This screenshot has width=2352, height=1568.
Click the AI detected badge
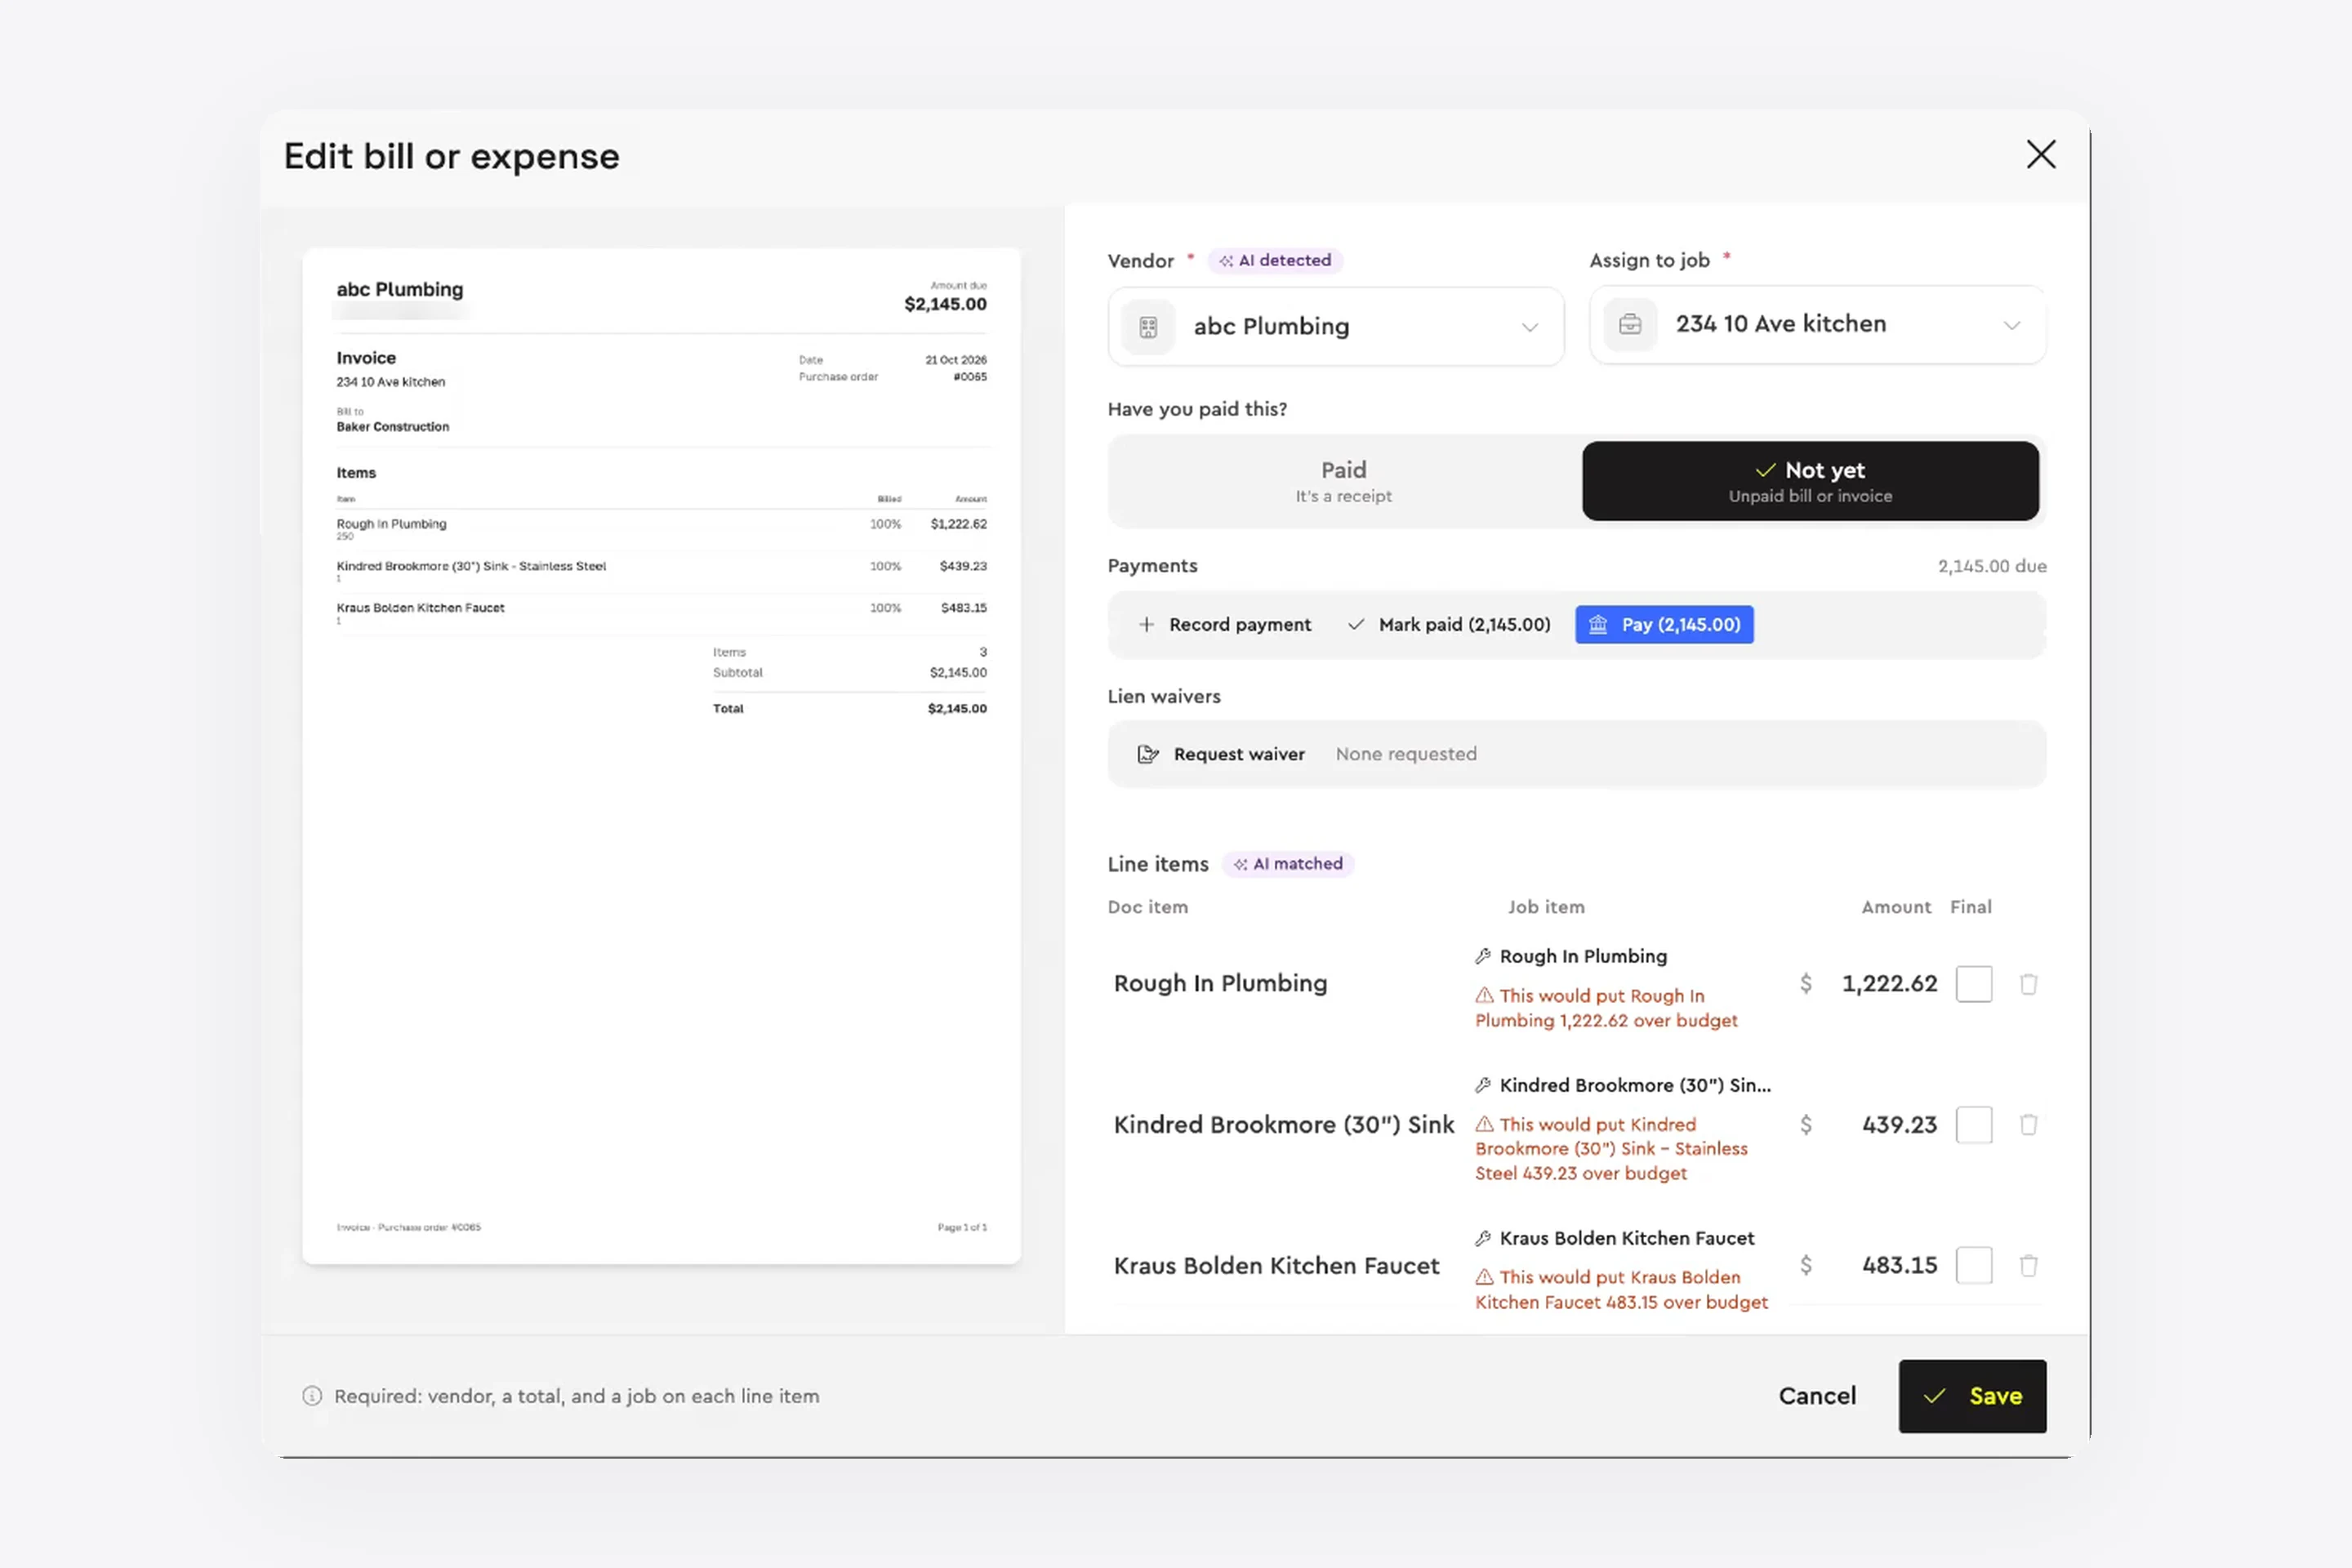click(x=1275, y=260)
